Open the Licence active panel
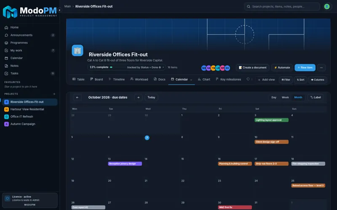Screen dimensions: 337x210 coord(29,200)
